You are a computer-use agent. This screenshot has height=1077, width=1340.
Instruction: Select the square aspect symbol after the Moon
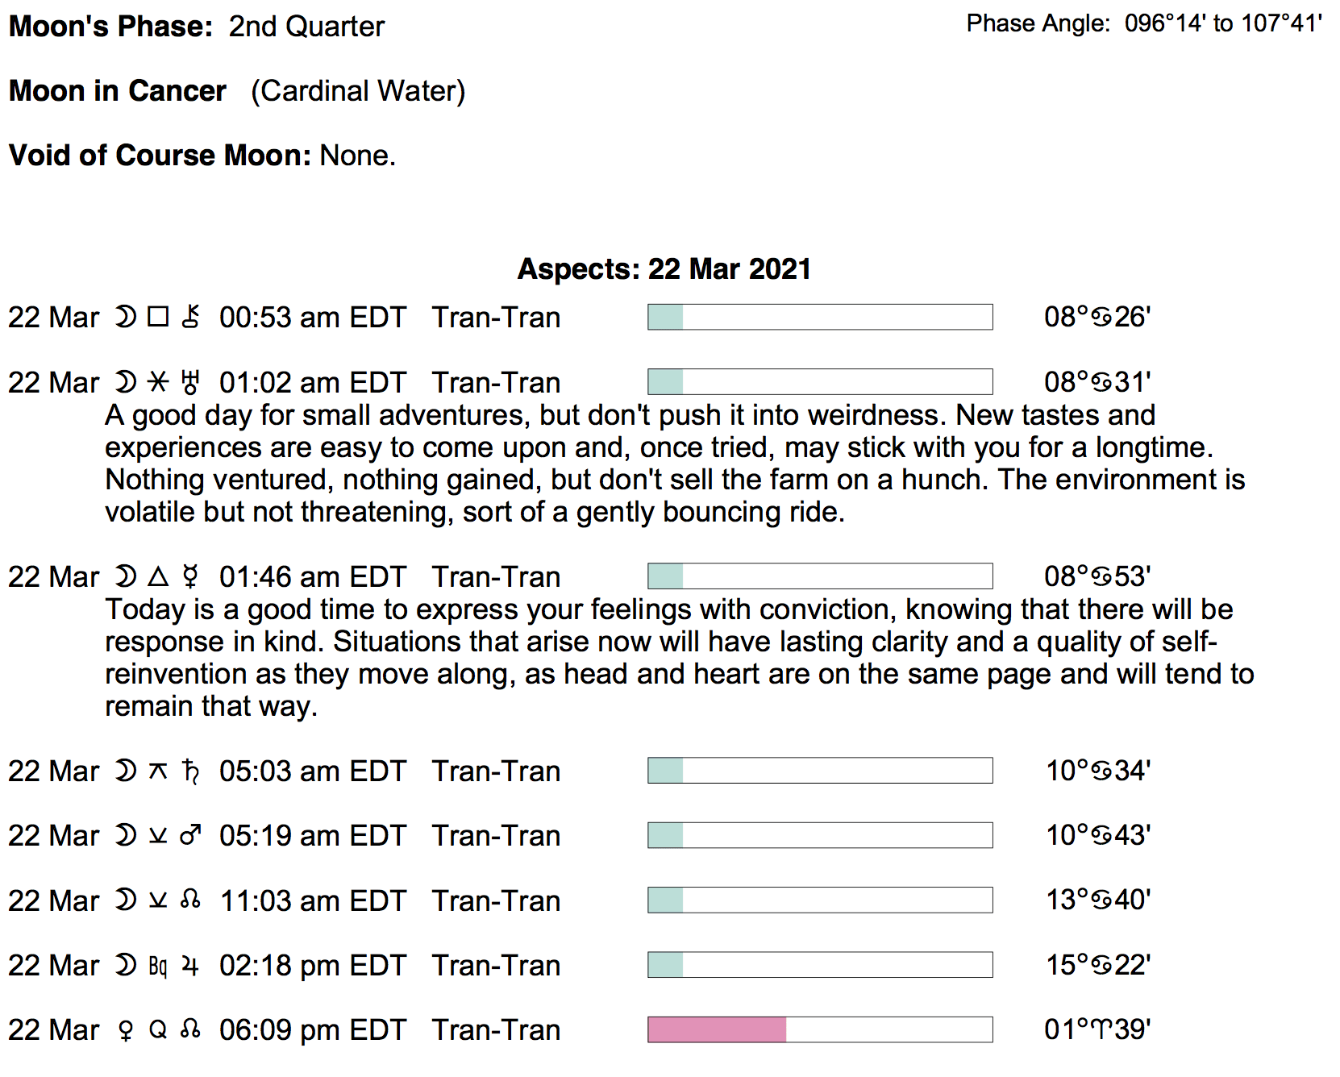tap(158, 317)
